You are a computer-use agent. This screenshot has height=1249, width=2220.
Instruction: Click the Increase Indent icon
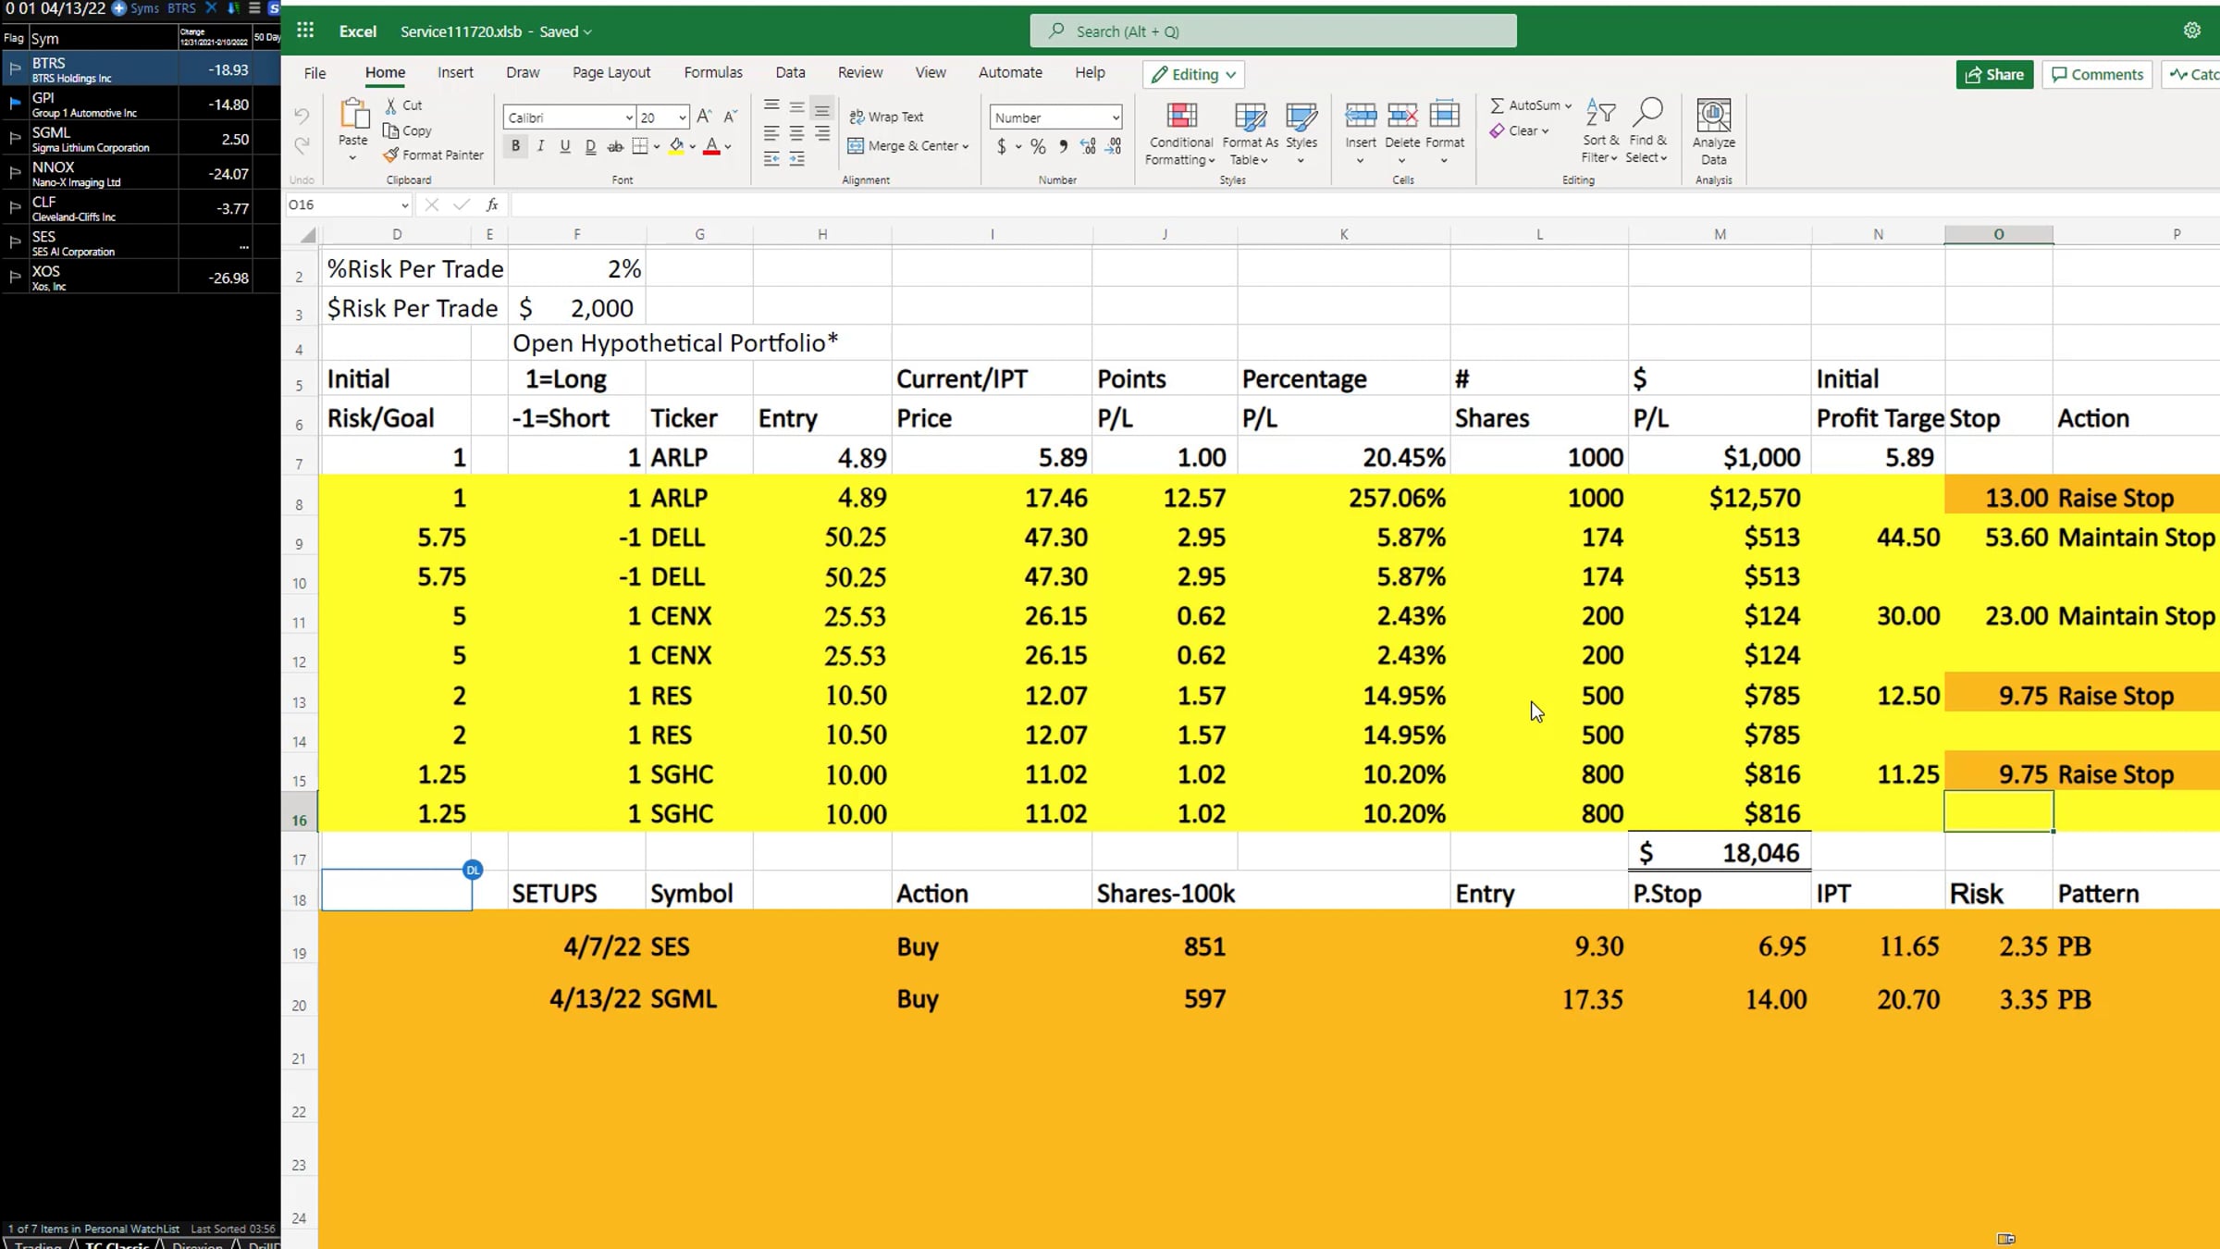pyautogui.click(x=796, y=159)
